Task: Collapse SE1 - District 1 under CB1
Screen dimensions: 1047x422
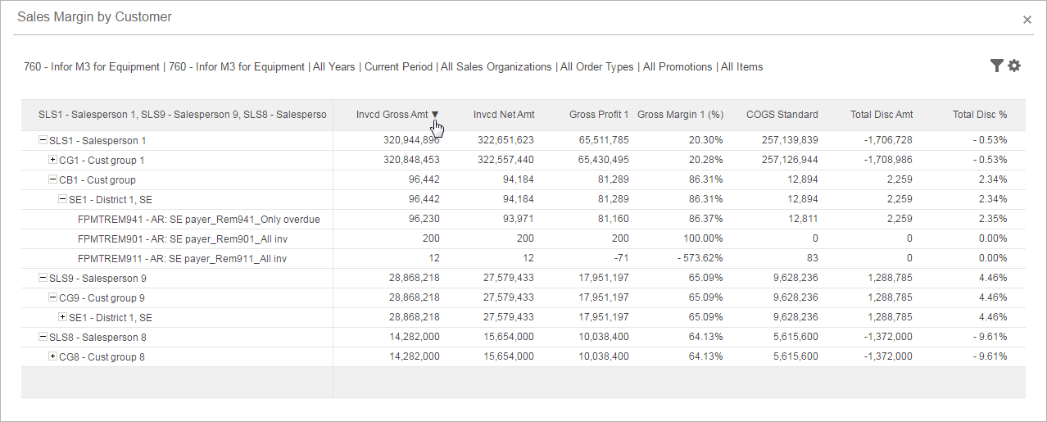Action: point(63,199)
